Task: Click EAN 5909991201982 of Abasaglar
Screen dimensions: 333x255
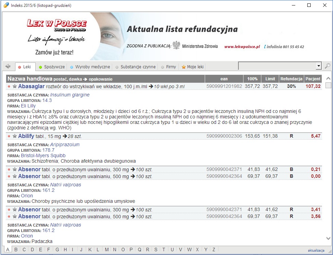Action: click(224, 86)
